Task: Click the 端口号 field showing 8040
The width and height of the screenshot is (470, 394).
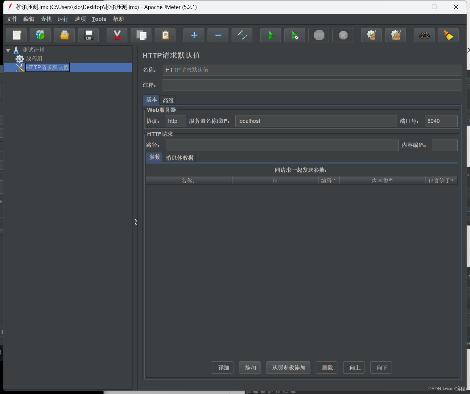Action: pyautogui.click(x=441, y=121)
